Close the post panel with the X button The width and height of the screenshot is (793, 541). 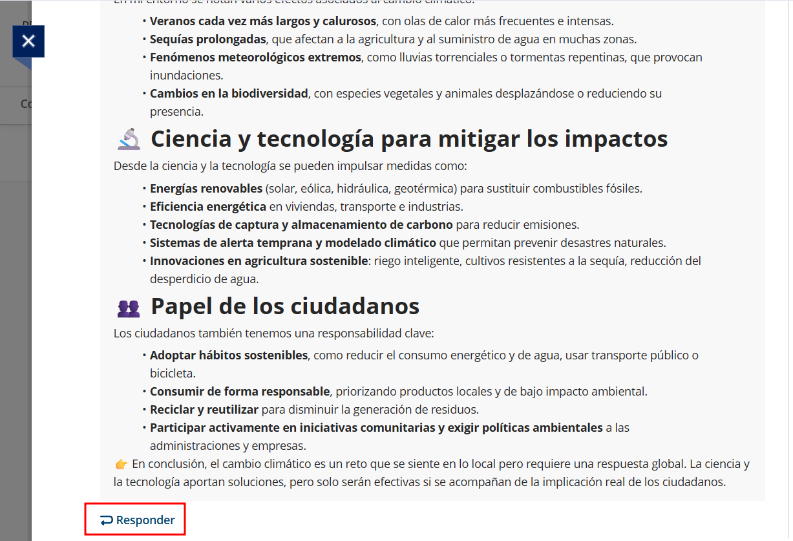pyautogui.click(x=28, y=41)
